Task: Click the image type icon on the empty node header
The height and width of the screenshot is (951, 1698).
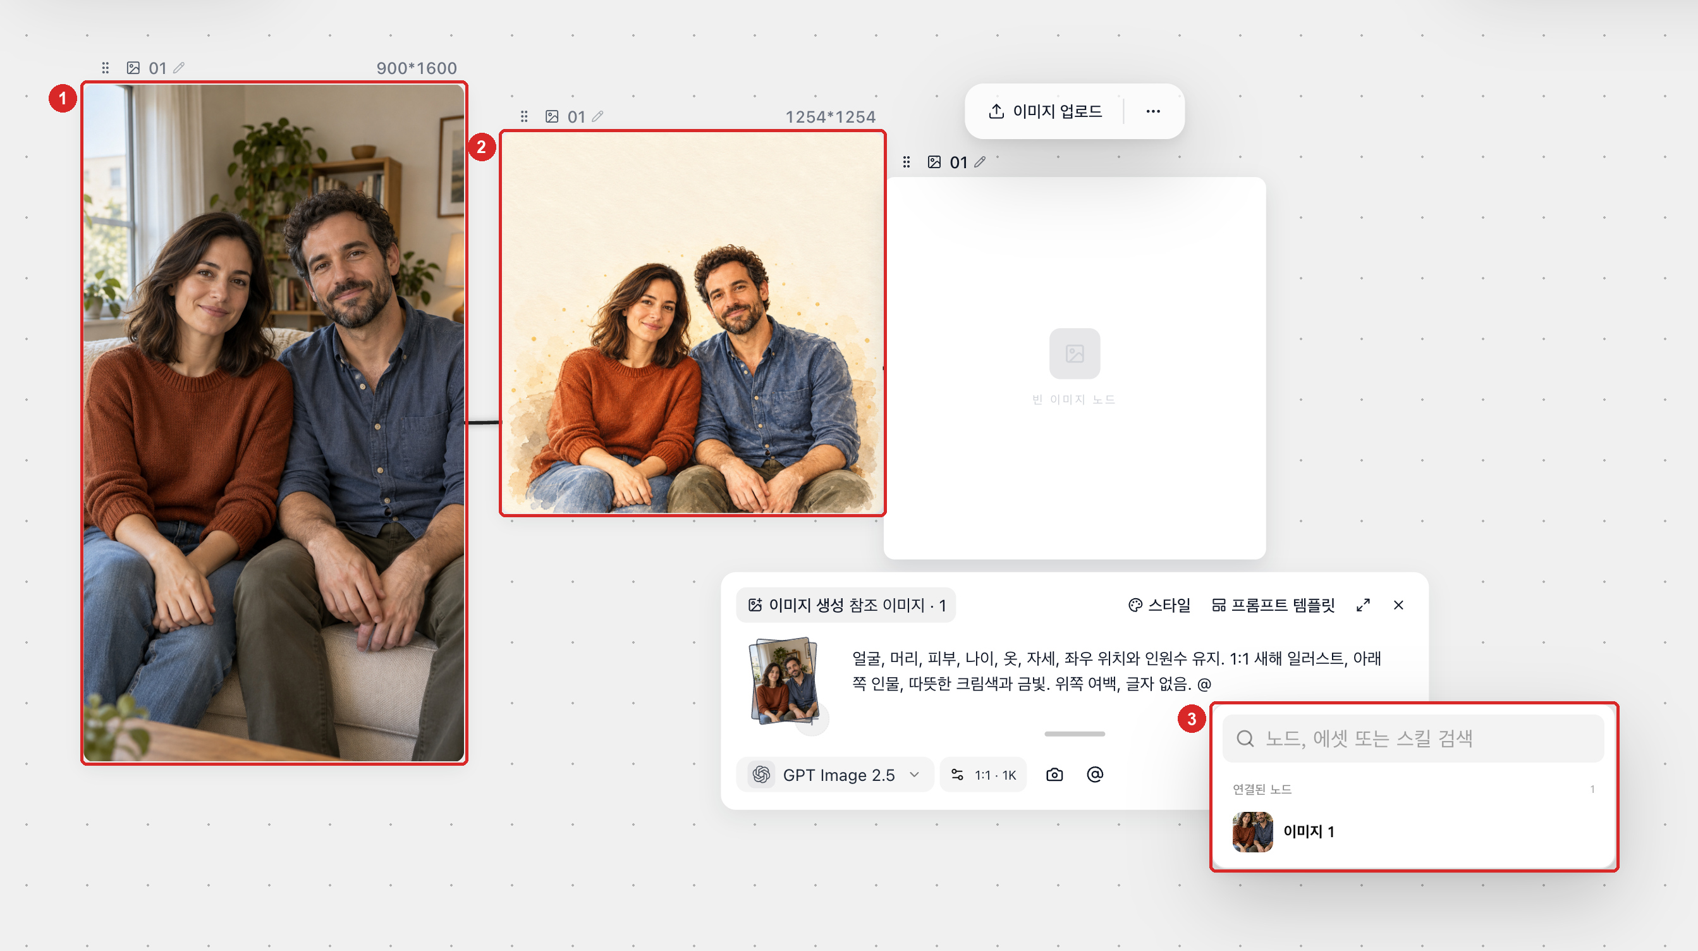Action: tap(935, 163)
